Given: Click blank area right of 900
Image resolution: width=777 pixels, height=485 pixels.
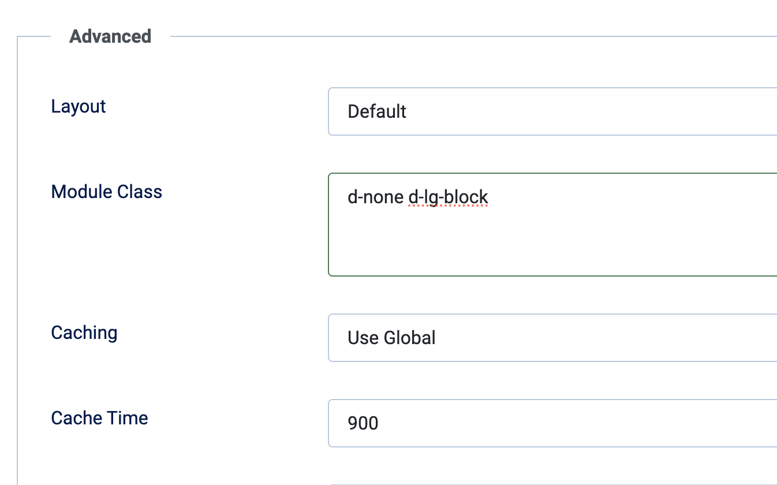Looking at the screenshot, I should (x=577, y=423).
